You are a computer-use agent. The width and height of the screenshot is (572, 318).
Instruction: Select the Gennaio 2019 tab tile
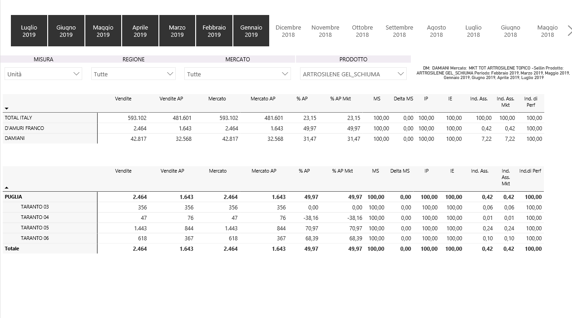tap(251, 31)
